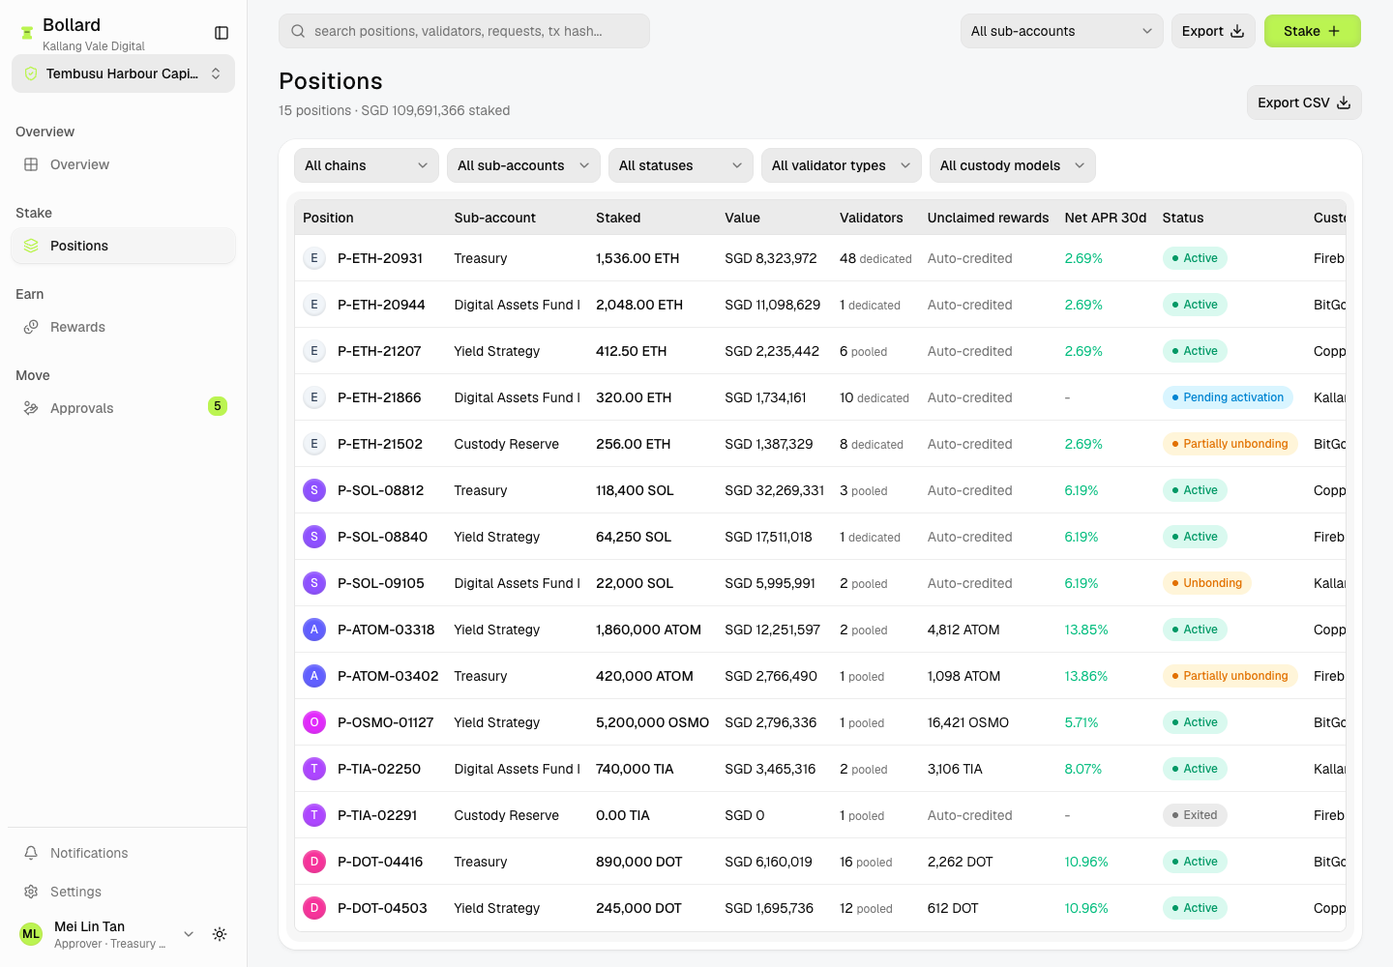Click Partially unbonding status of P-ETH-21502

tap(1230, 444)
